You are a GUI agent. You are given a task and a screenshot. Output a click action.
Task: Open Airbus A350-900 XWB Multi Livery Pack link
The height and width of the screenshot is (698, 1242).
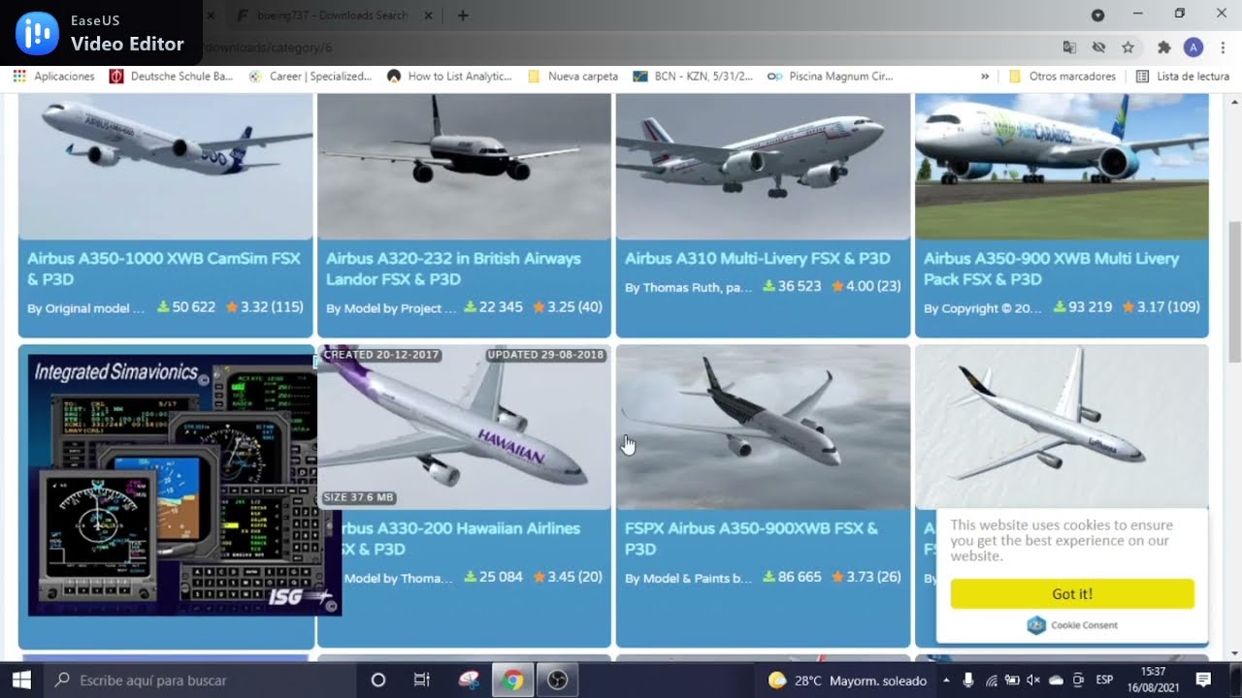click(x=1051, y=269)
